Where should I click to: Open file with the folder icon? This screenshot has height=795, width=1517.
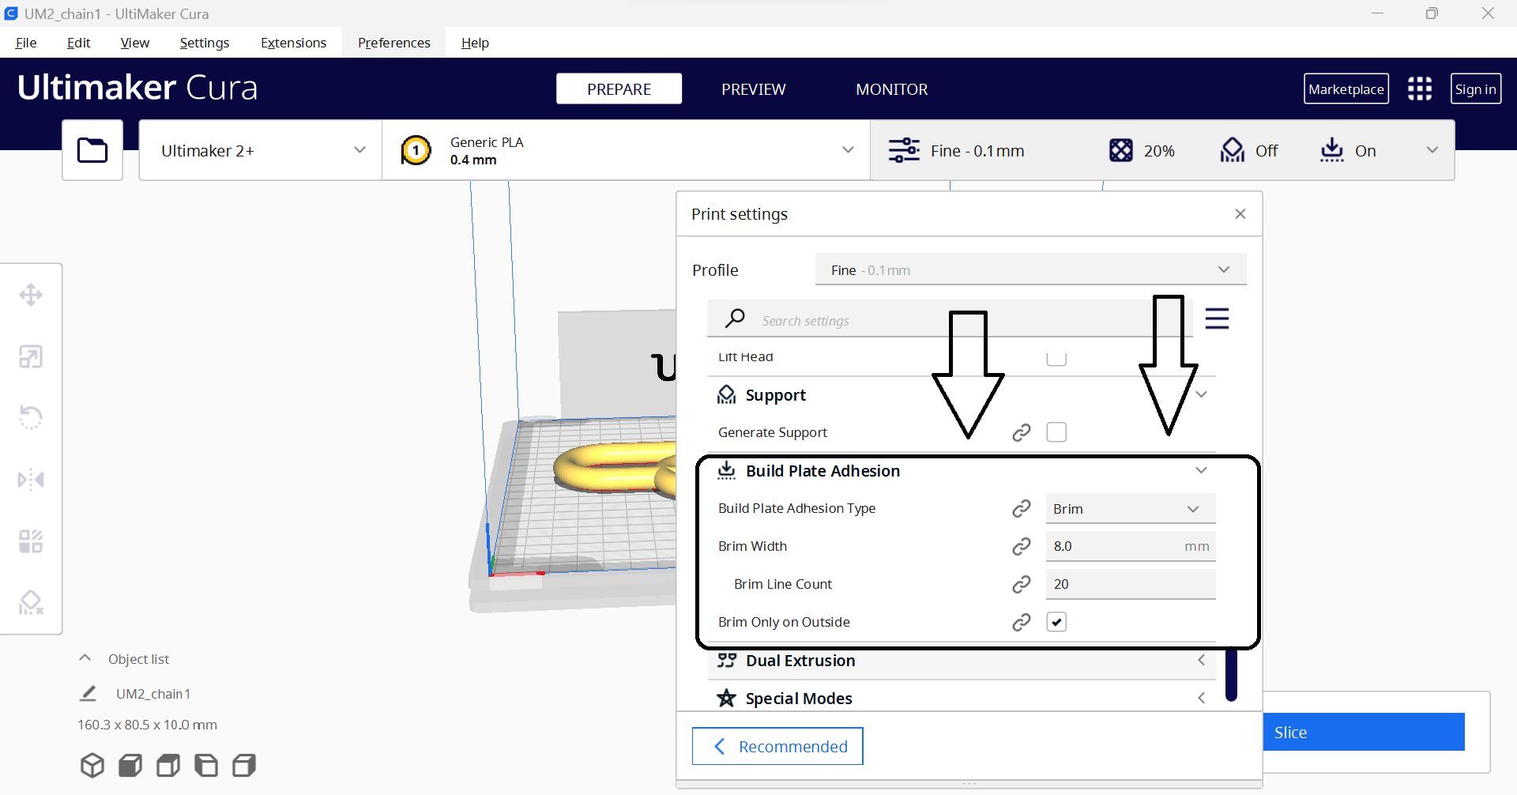tap(92, 150)
